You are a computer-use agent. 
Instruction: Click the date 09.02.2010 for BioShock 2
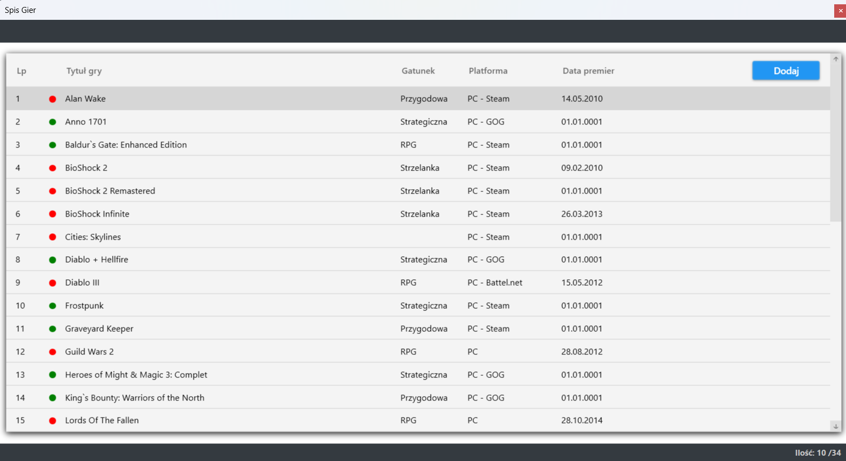click(x=582, y=168)
